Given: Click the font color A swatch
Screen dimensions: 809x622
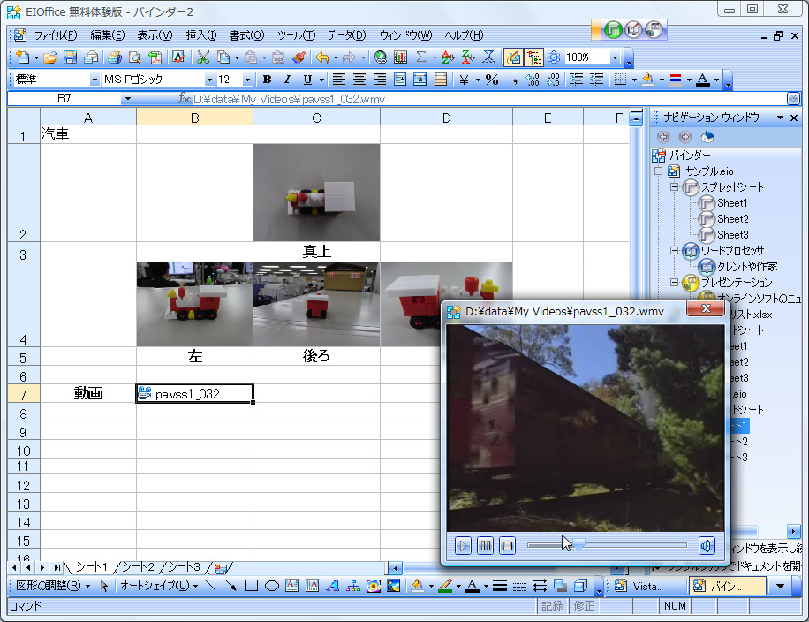Looking at the screenshot, I should pyautogui.click(x=703, y=80).
